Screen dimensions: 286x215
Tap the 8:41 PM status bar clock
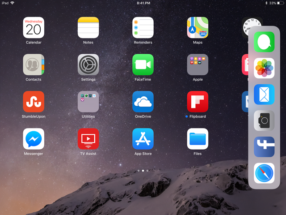pyautogui.click(x=143, y=3)
